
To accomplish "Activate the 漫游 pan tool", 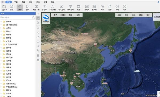I will 20,8.
